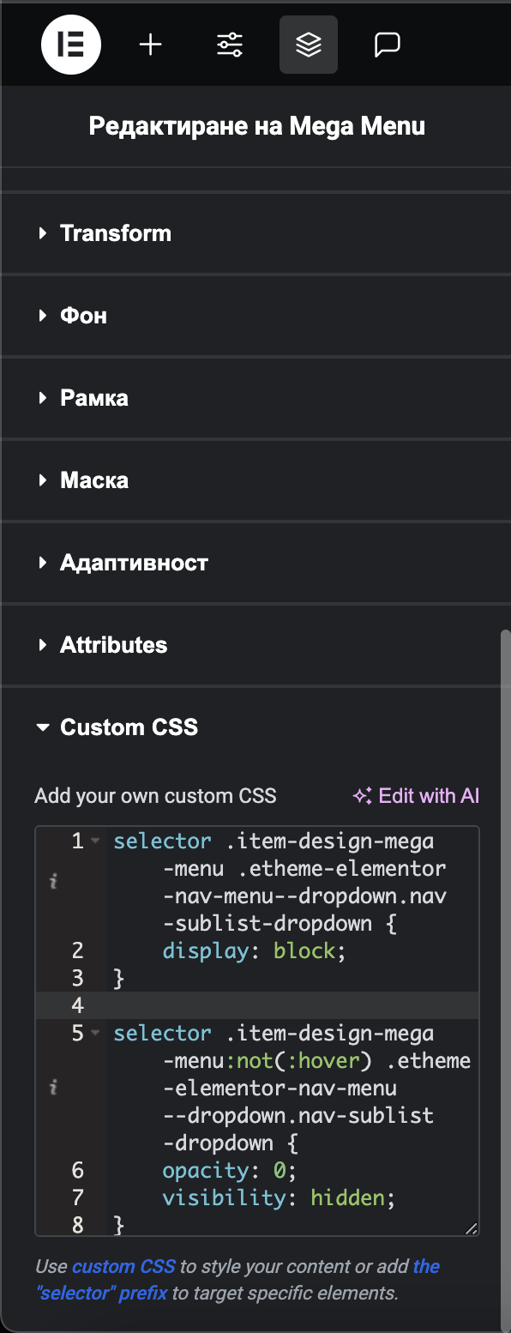Open the Elementor logo menu
Screen dimensions: 511x1333
point(71,45)
